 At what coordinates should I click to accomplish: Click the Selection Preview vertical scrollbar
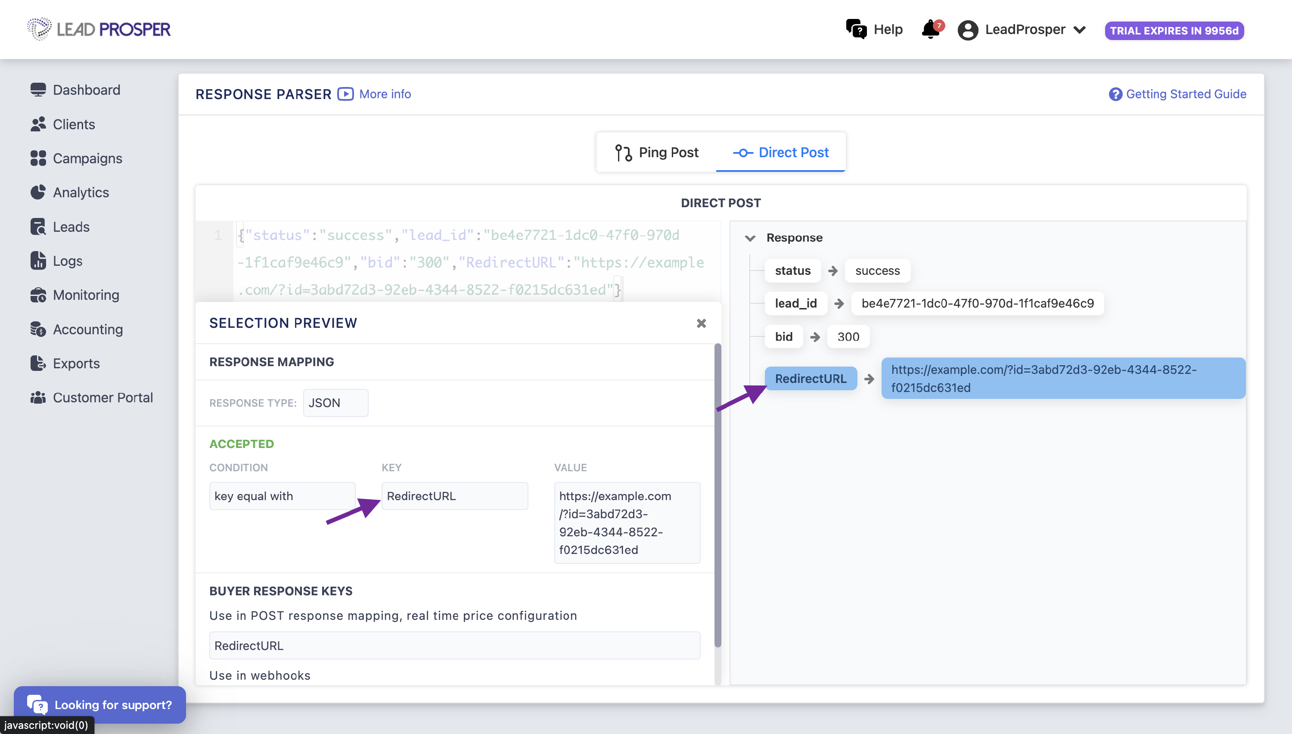click(717, 495)
